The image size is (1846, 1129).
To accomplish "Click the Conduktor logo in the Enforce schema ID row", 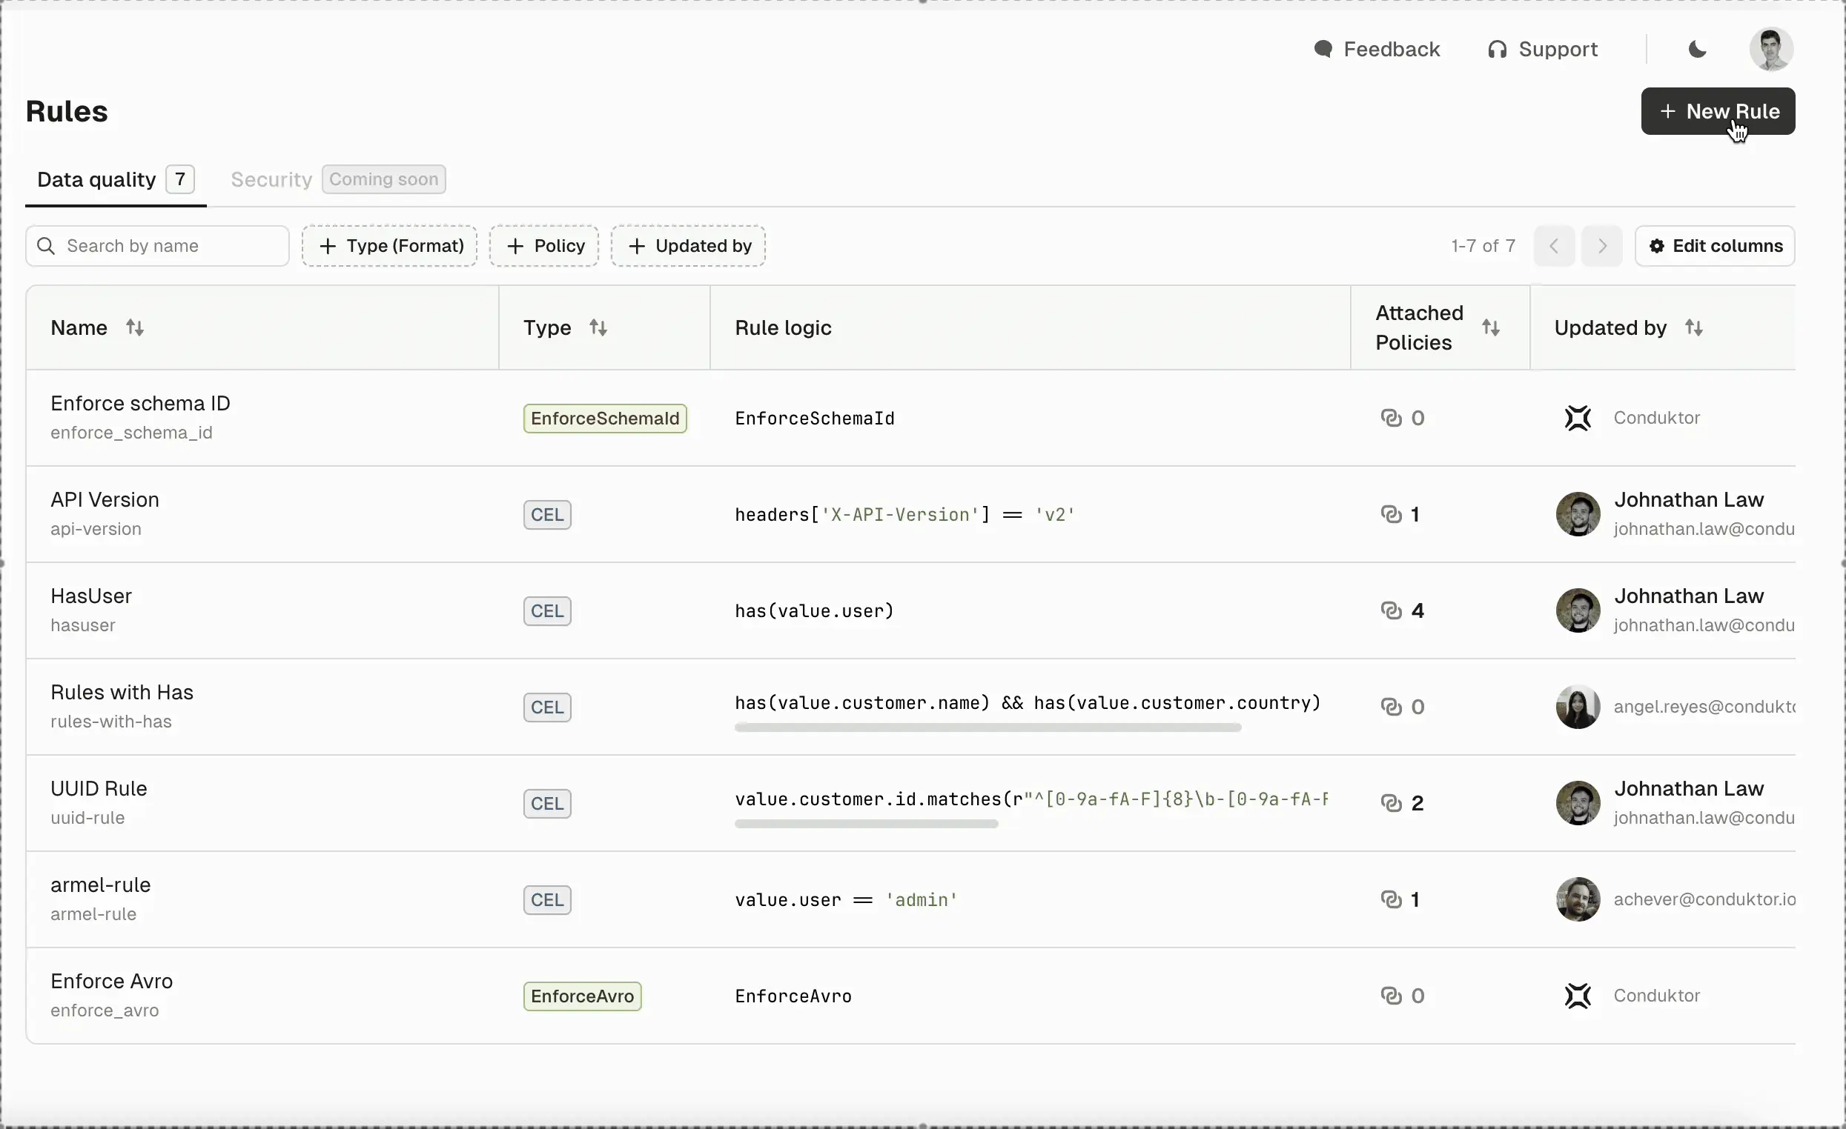I will [x=1578, y=418].
